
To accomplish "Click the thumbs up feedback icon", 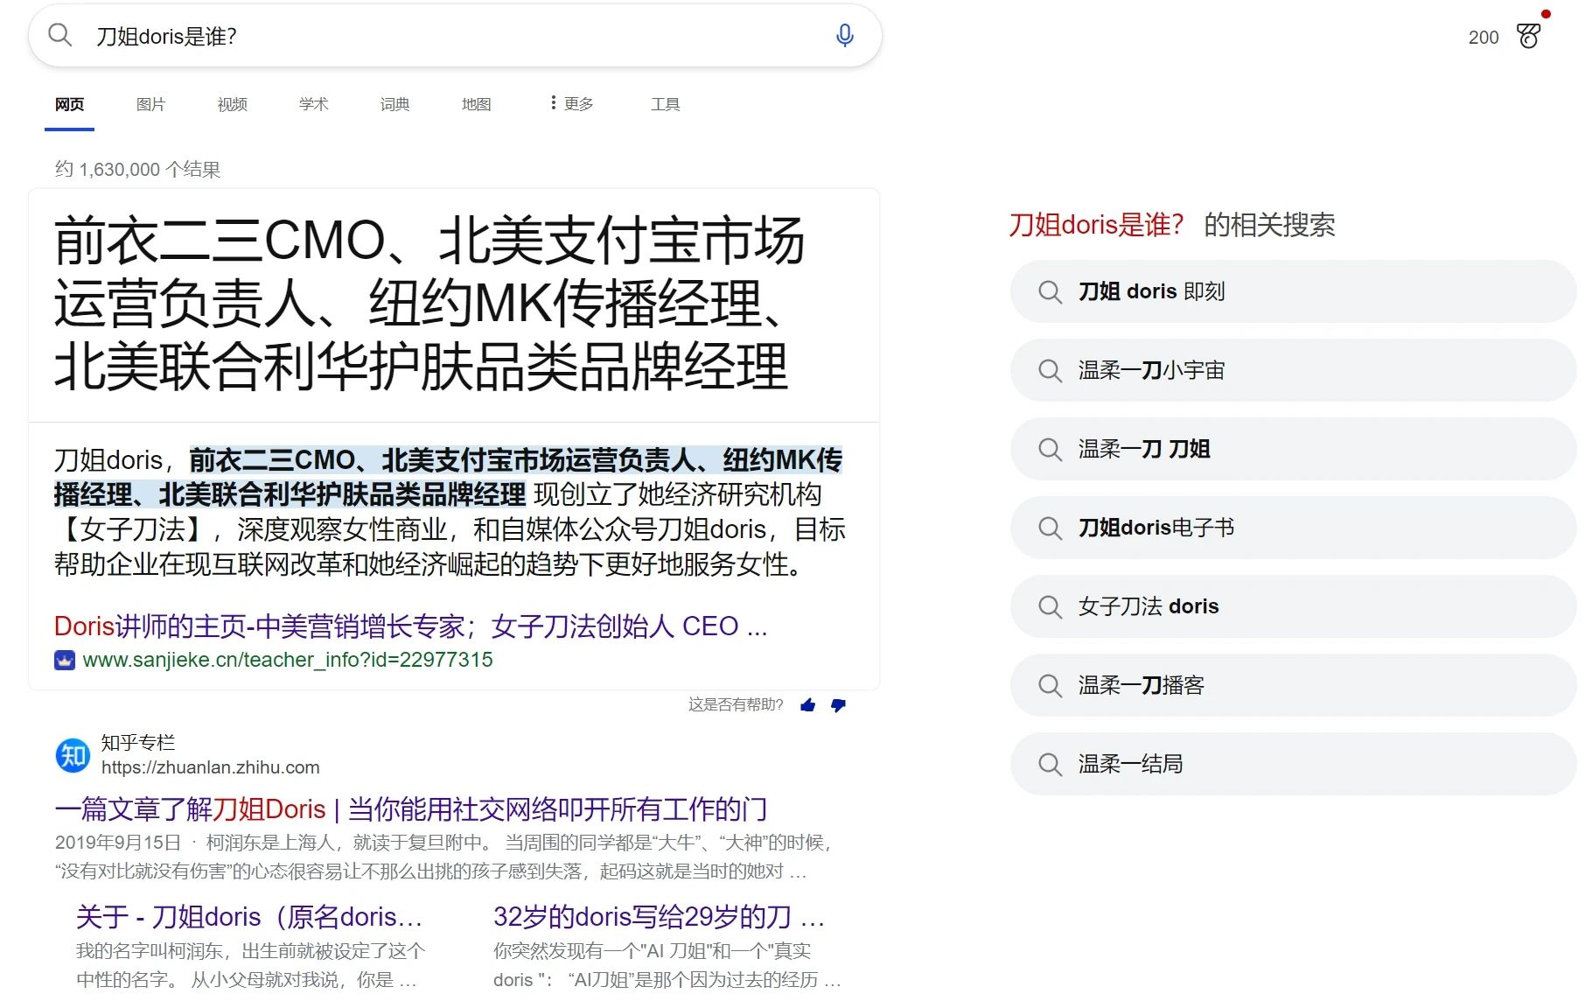I will [807, 705].
